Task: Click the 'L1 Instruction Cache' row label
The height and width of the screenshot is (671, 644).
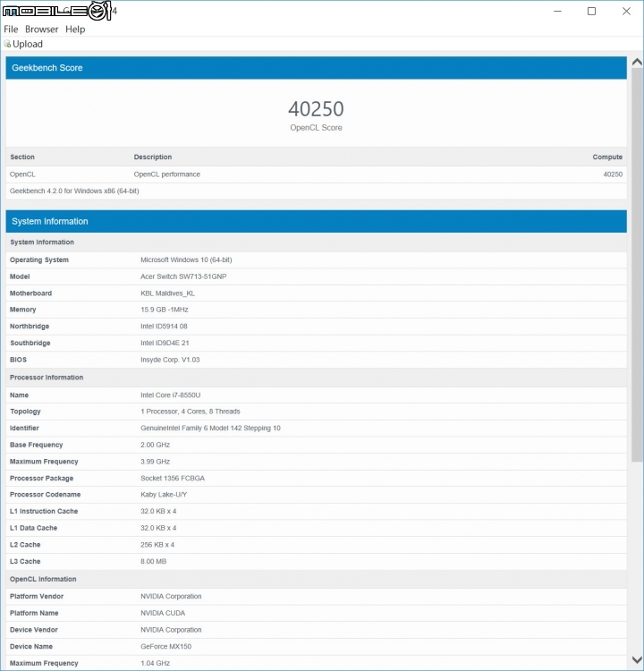Action: coord(44,511)
